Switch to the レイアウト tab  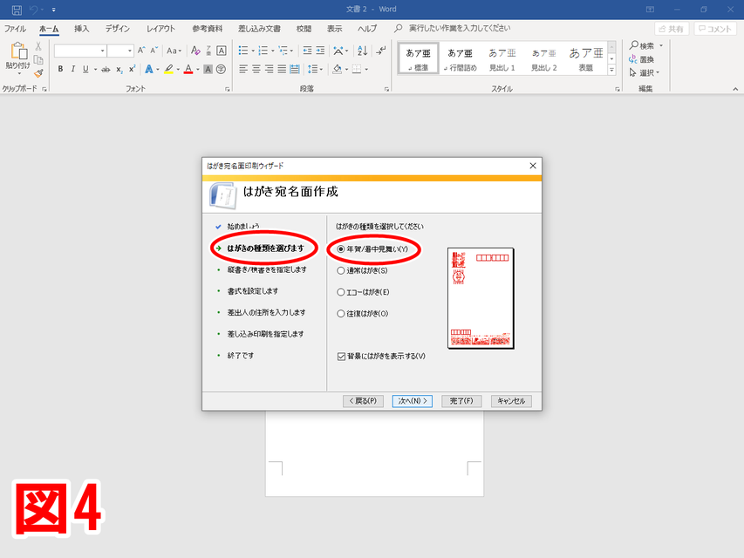click(160, 29)
